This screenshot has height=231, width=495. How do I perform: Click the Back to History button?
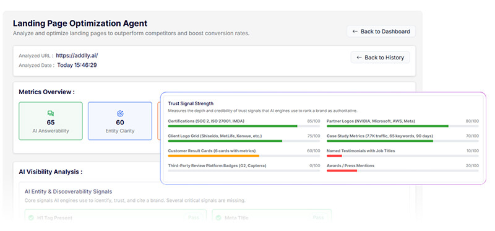[380, 58]
